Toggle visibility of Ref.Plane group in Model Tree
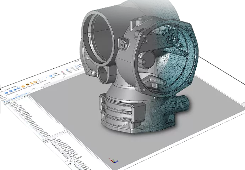245x170 pixels. point(47,142)
